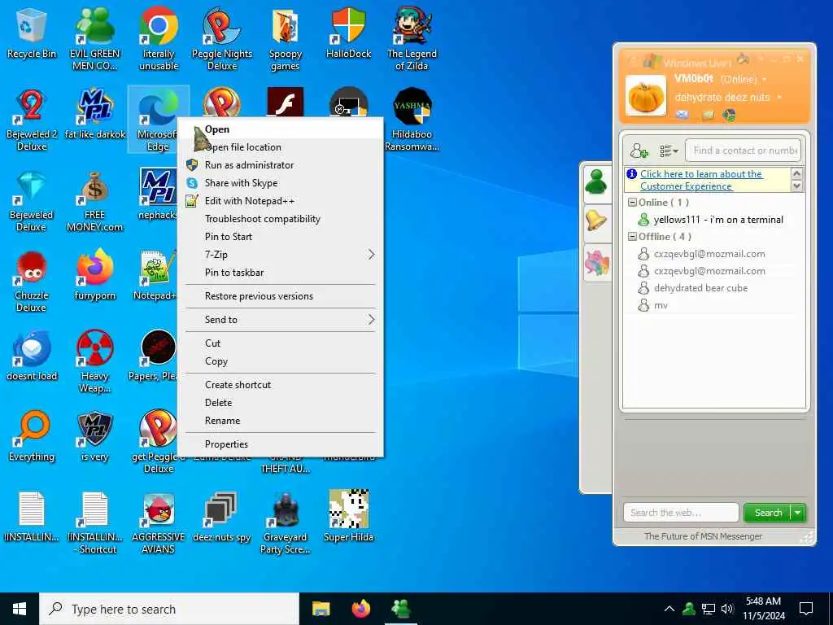Open the 'fat like darkok' MPI shortcut

94,114
